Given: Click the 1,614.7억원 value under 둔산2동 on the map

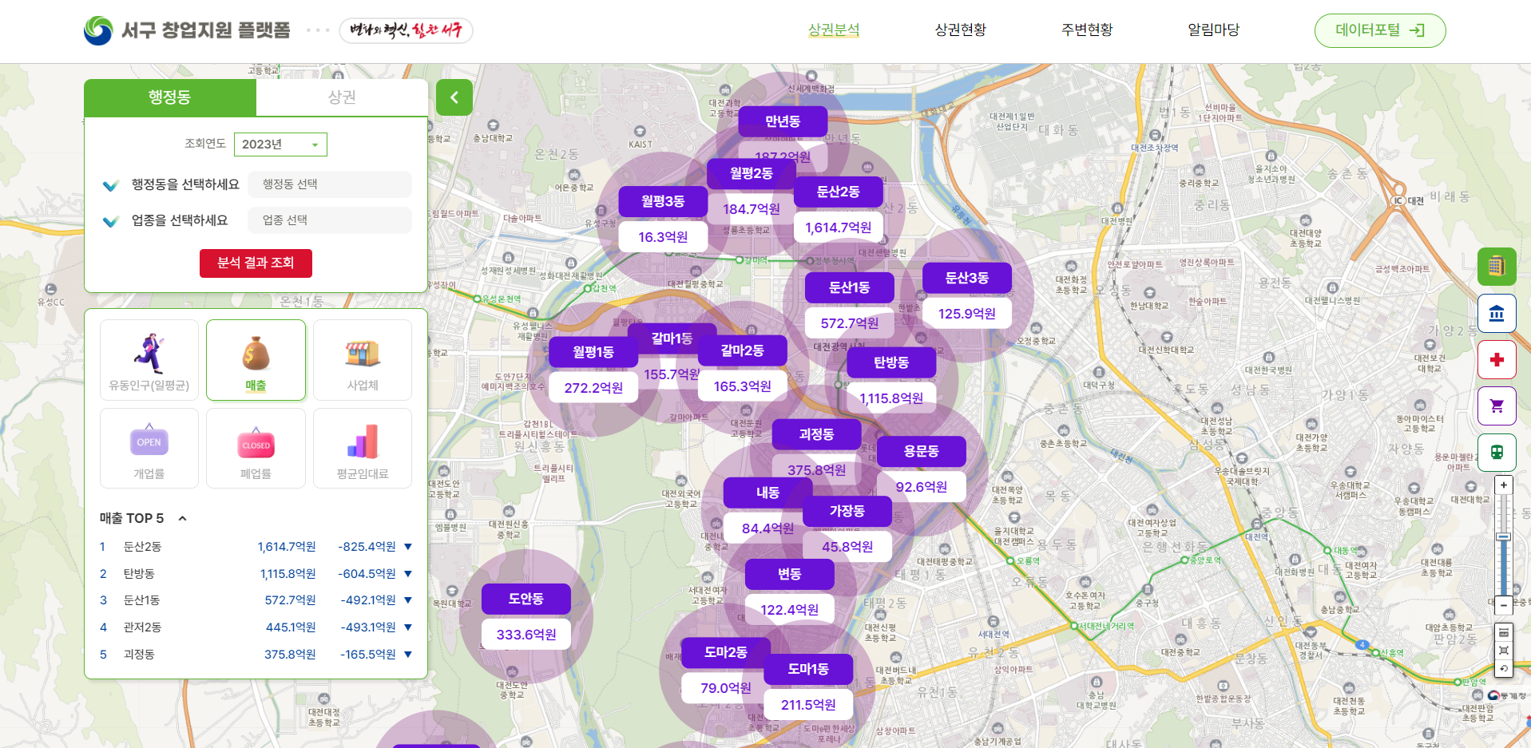Looking at the screenshot, I should coord(839,228).
